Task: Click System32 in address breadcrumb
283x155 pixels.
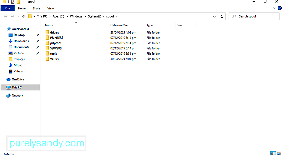Action: point(94,16)
